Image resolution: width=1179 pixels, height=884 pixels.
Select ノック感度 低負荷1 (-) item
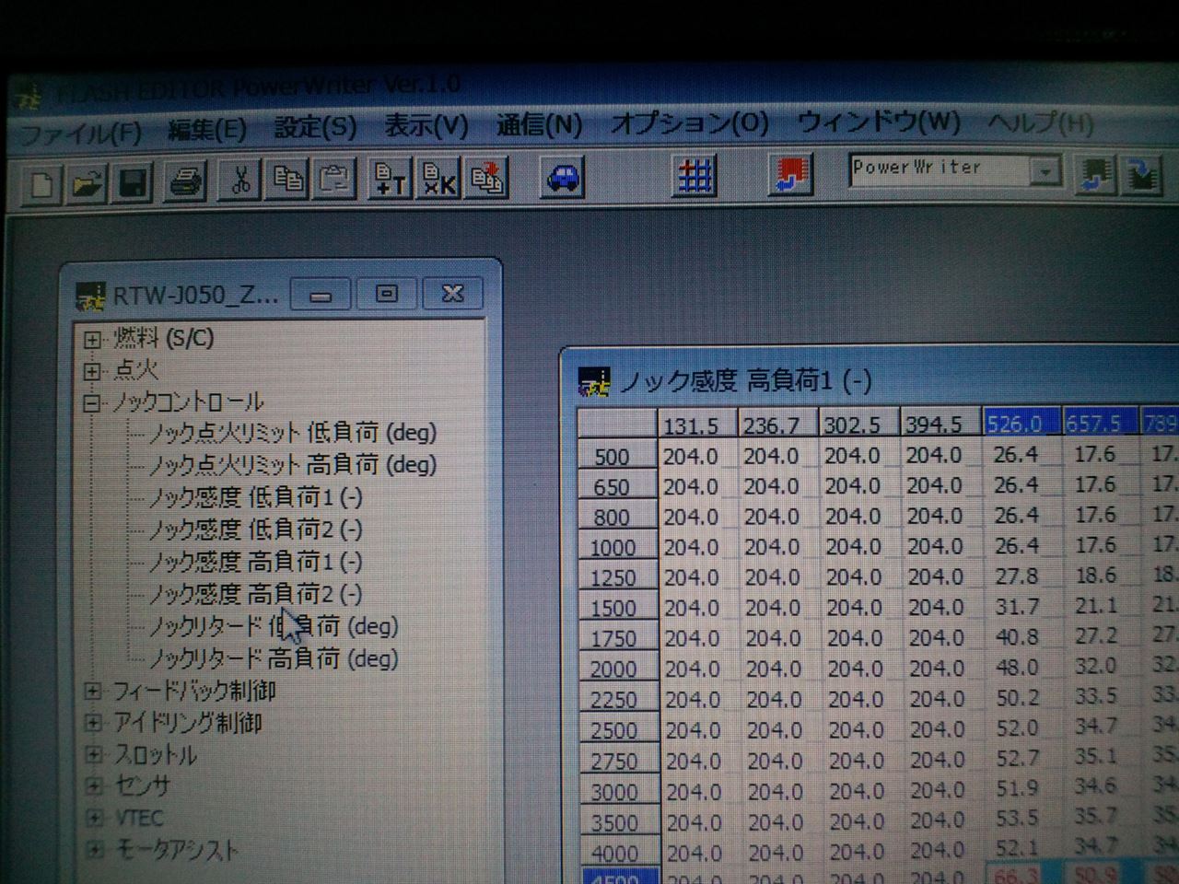tap(255, 498)
